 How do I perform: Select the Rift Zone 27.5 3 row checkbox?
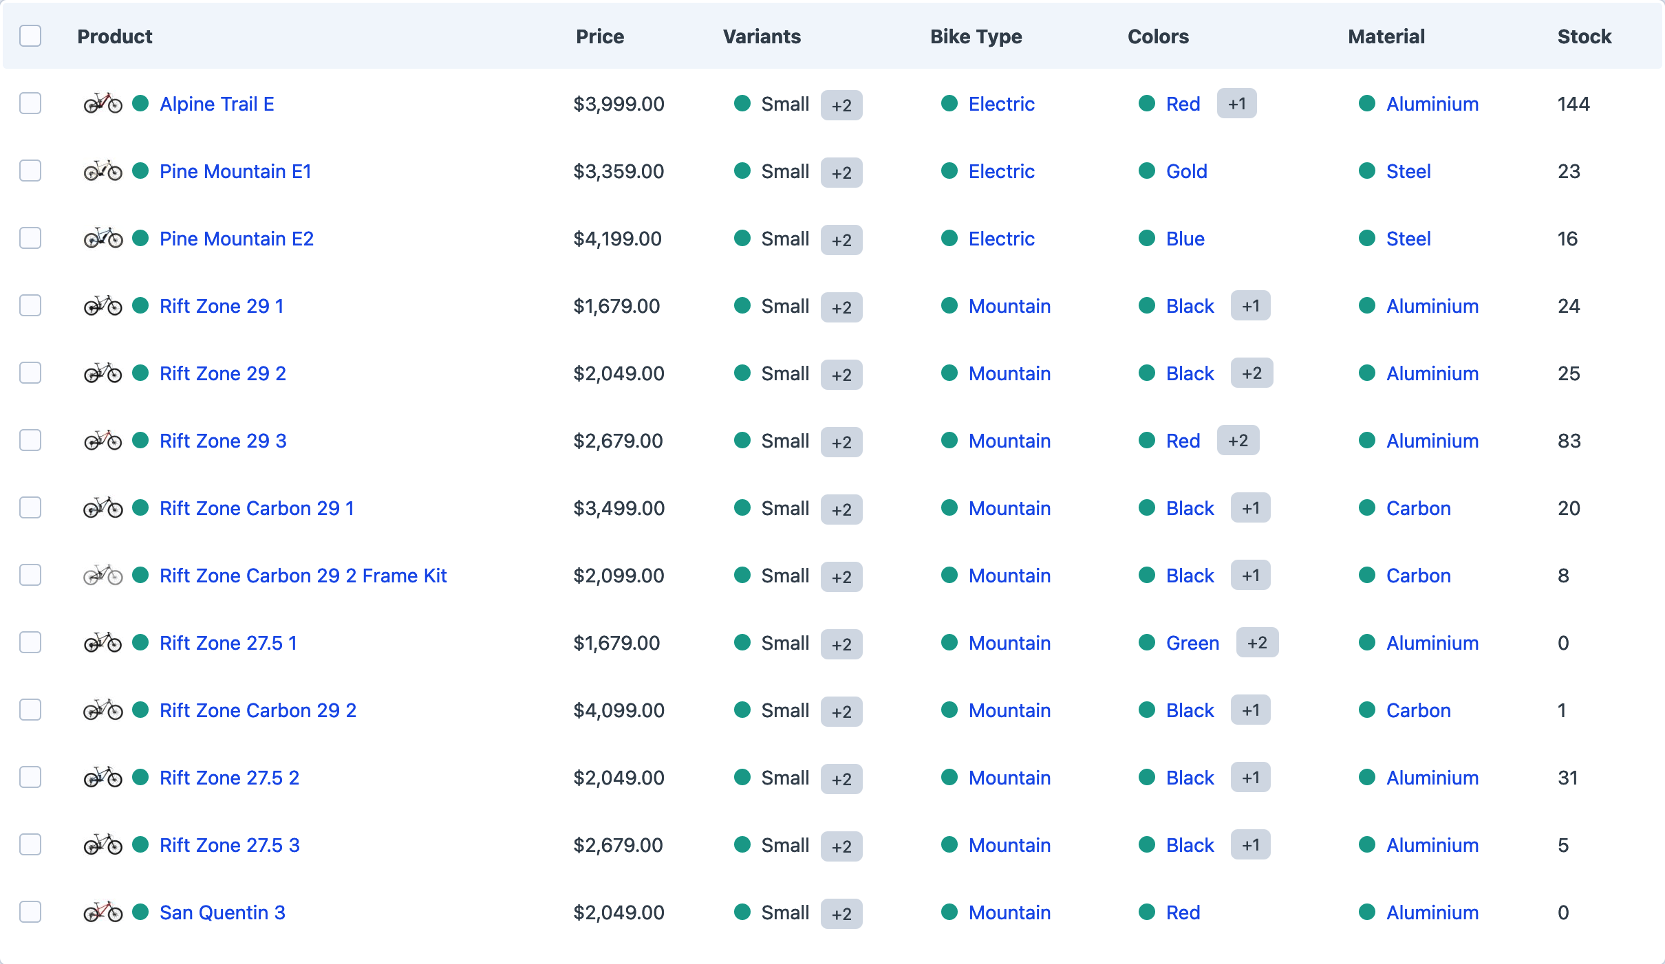click(30, 845)
